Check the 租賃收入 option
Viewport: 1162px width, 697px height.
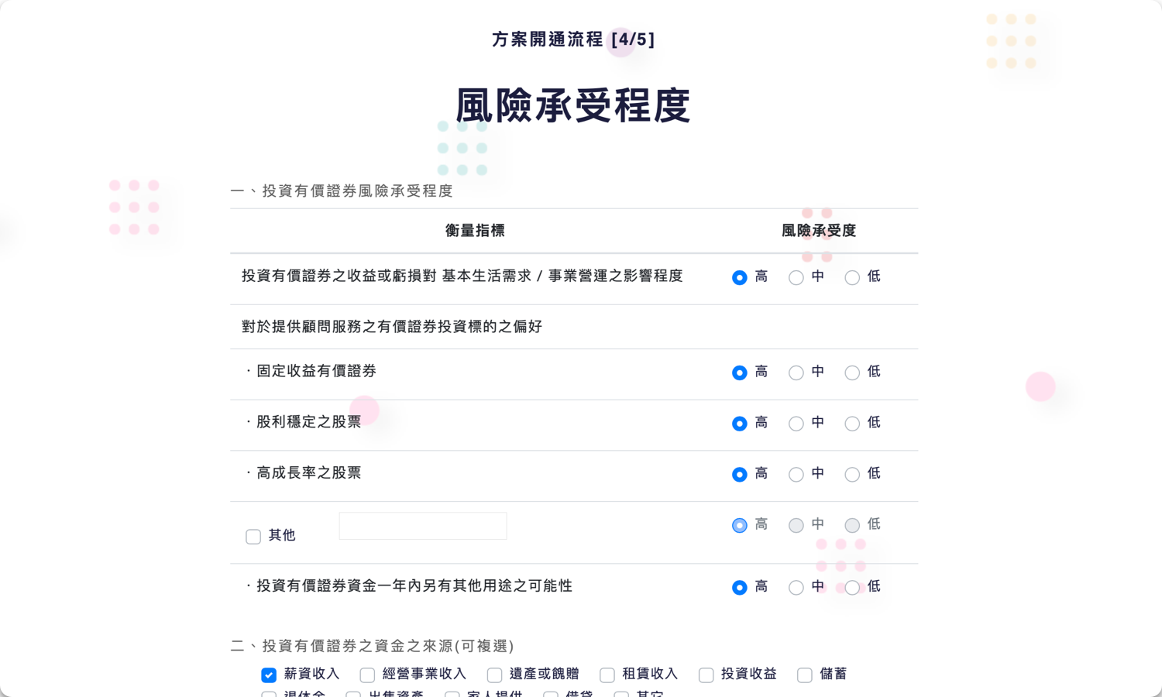coord(607,675)
